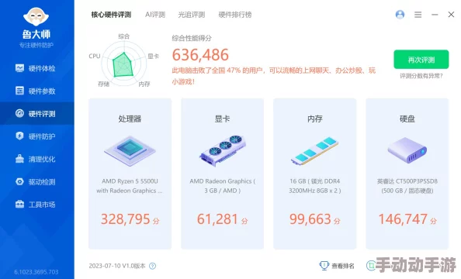Click the 硬件防护 shield icon
This screenshot has height=279, width=461.
19,136
